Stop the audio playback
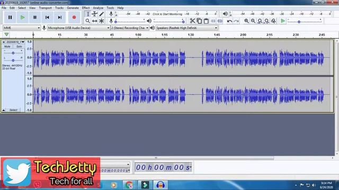The width and height of the screenshot is (339, 190). pos(34,17)
